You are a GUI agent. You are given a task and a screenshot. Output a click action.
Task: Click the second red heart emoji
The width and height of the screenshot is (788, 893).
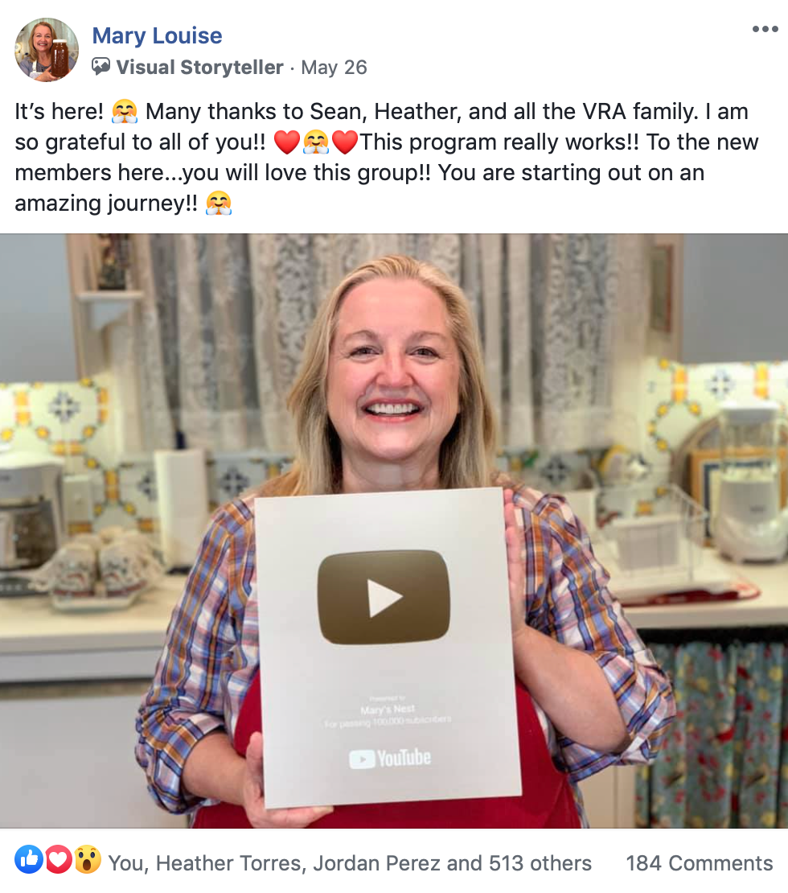tap(345, 142)
